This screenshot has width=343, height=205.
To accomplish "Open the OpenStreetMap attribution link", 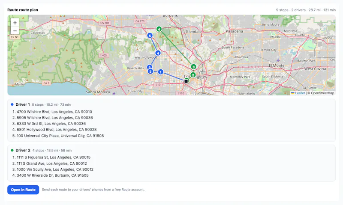I will tap(322, 93).
